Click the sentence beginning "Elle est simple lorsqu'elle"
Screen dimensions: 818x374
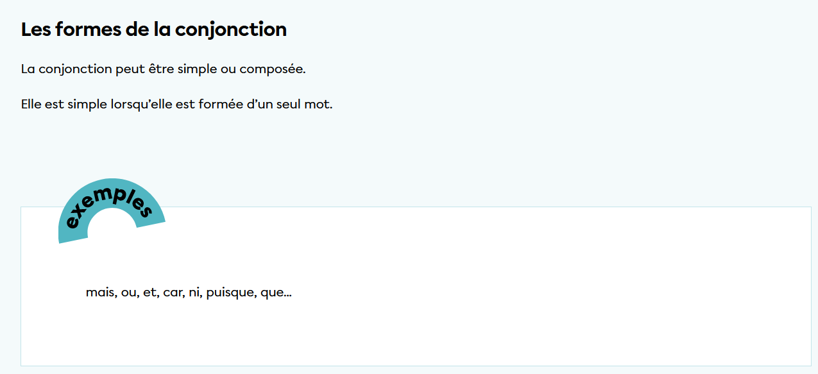click(176, 104)
